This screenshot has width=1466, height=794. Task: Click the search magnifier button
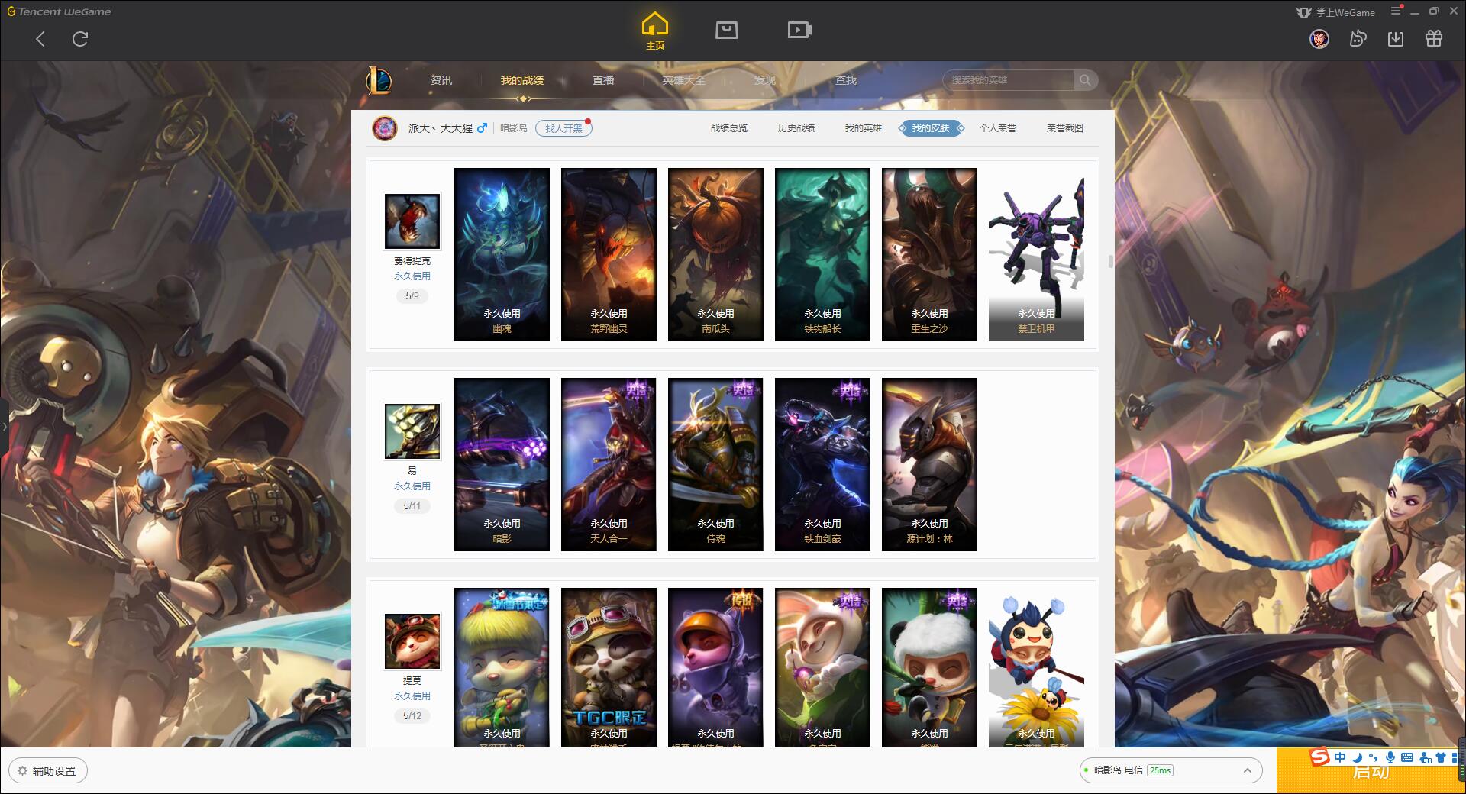pyautogui.click(x=1085, y=80)
